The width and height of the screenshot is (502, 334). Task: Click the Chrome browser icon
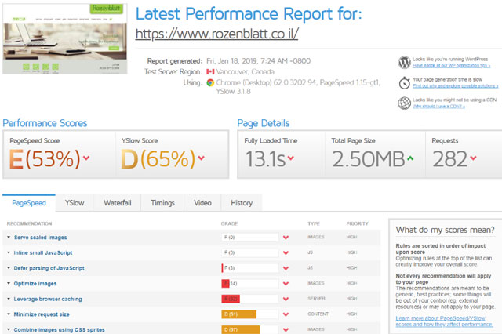click(210, 82)
